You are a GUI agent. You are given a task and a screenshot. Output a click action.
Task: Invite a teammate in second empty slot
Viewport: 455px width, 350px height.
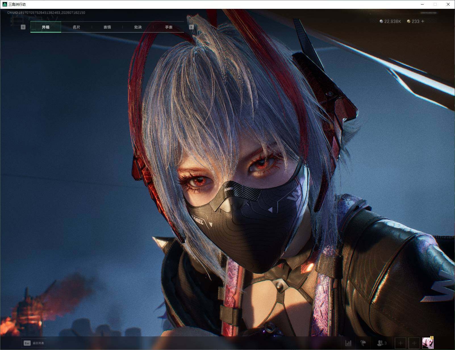pyautogui.click(x=414, y=343)
